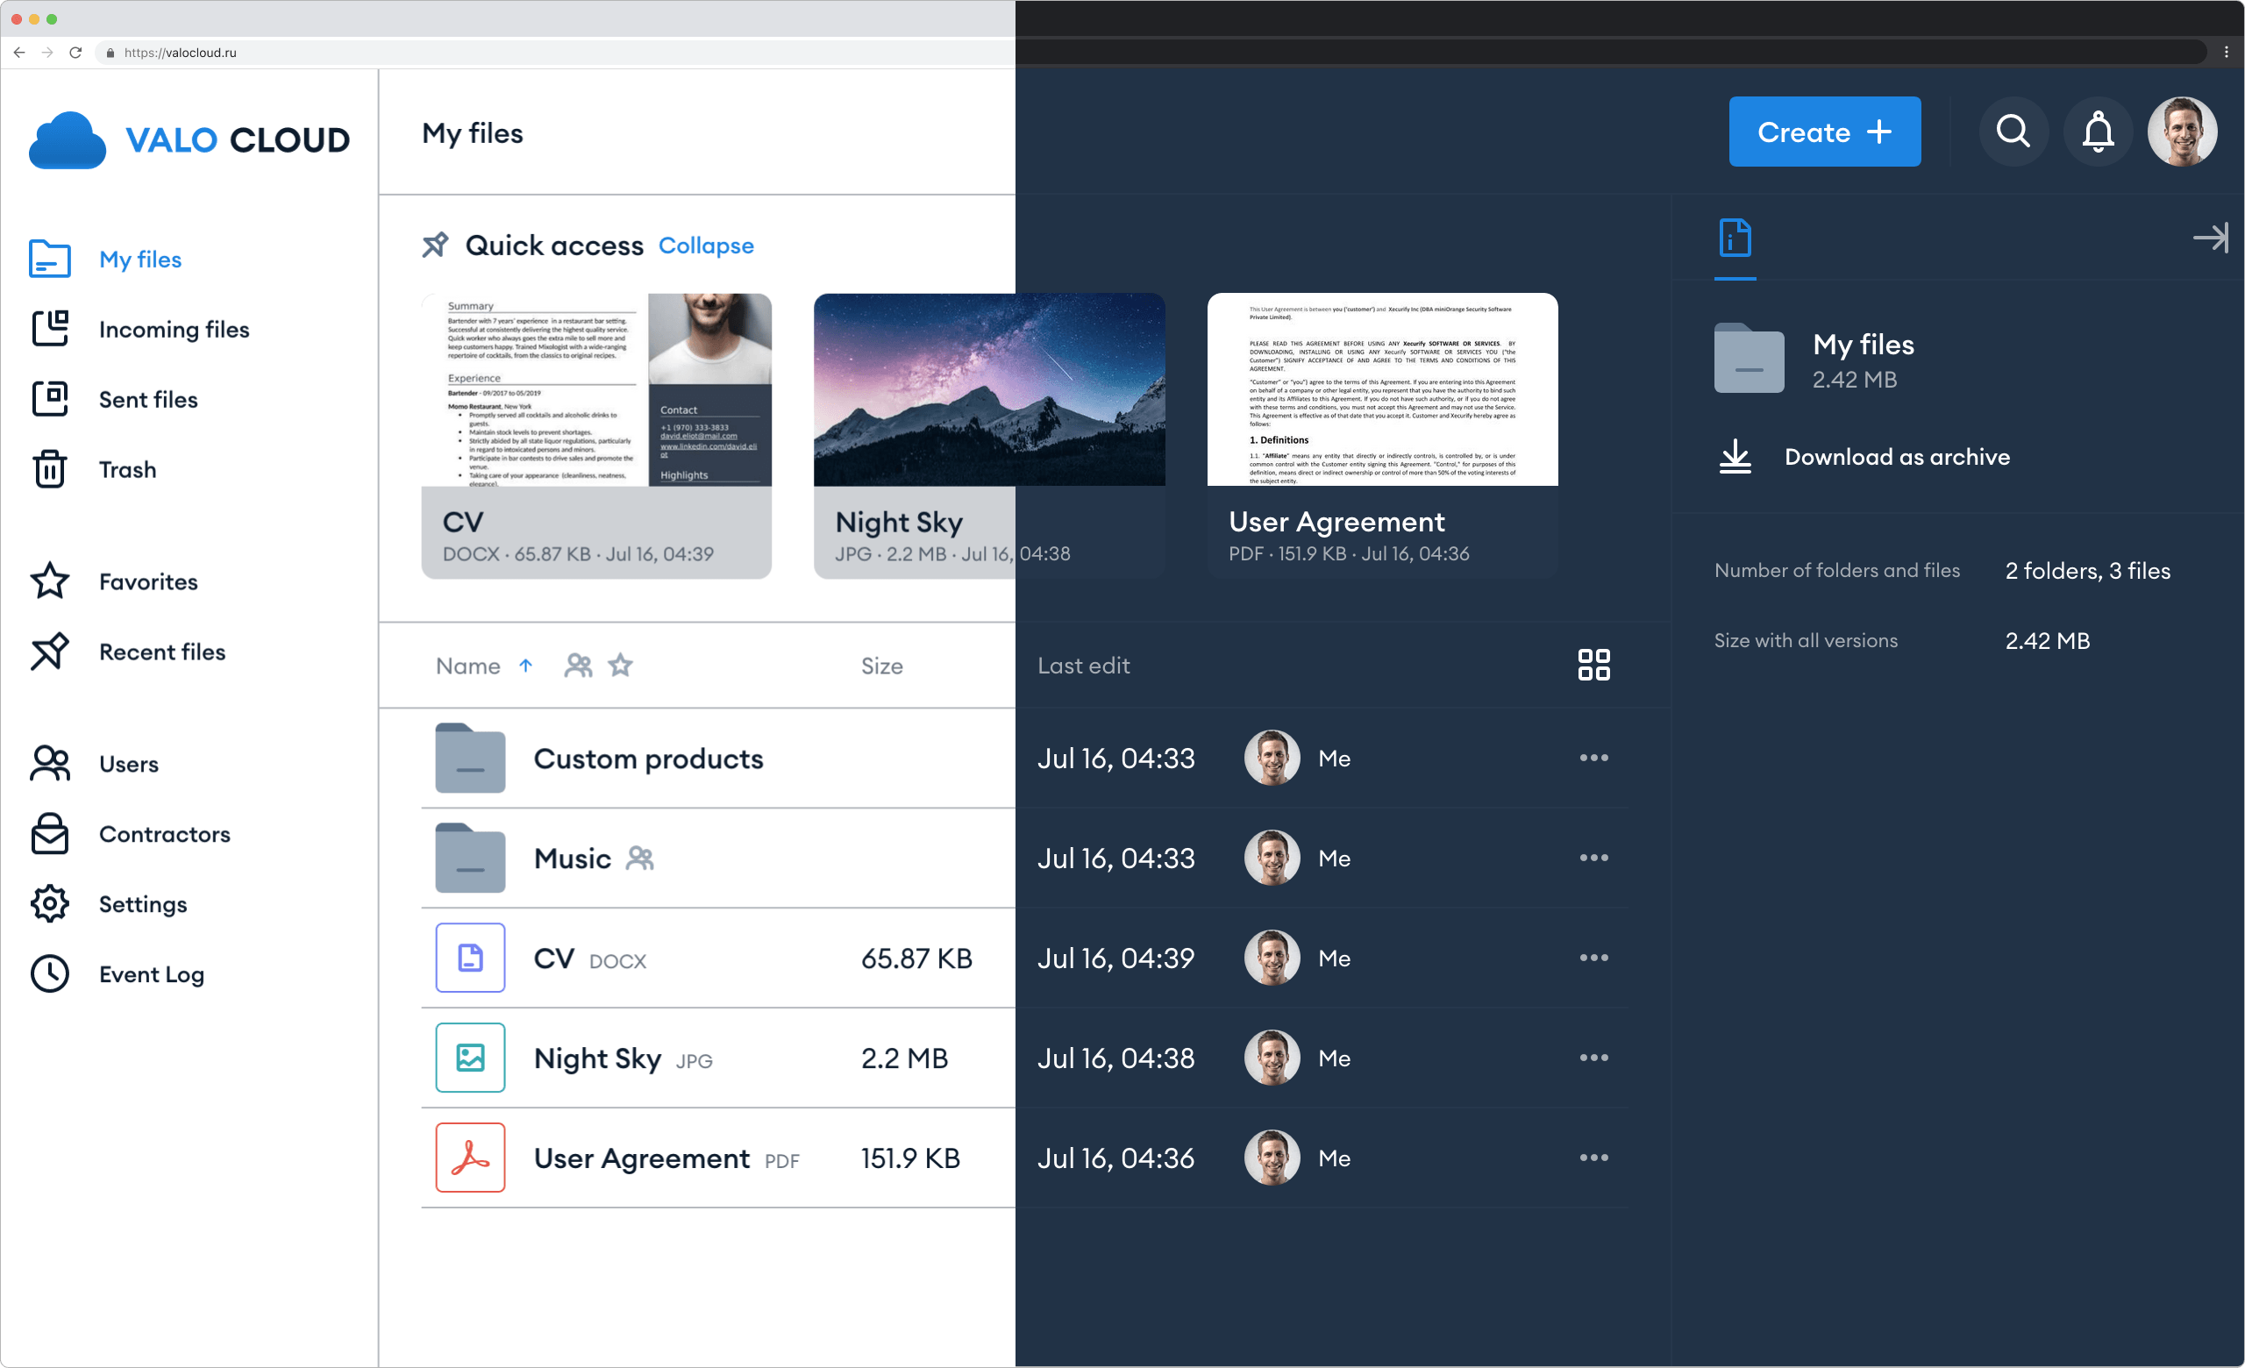This screenshot has width=2245, height=1368.
Task: Collapse the Quick access section
Action: (x=705, y=246)
